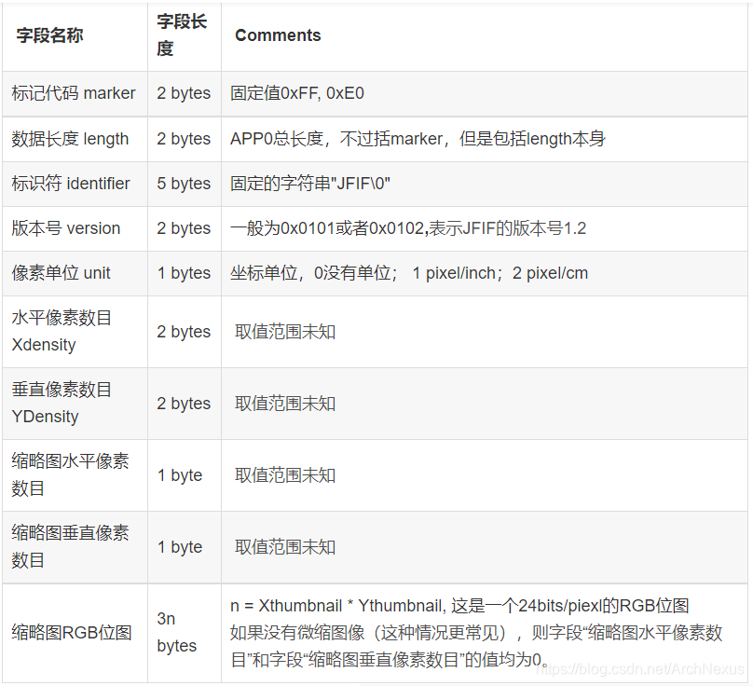Click the 数据长度 length cell

pyautogui.click(x=75, y=139)
